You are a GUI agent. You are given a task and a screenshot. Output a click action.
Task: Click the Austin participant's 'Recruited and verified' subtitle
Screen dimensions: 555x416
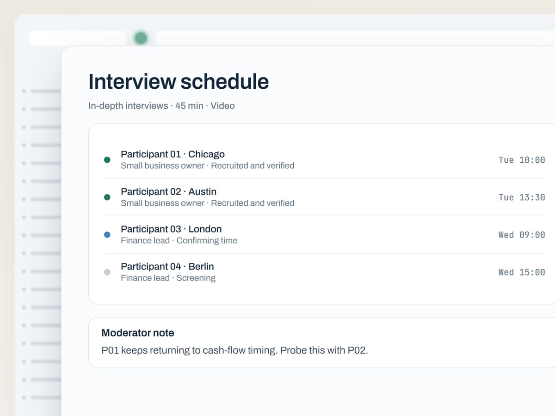[253, 203]
